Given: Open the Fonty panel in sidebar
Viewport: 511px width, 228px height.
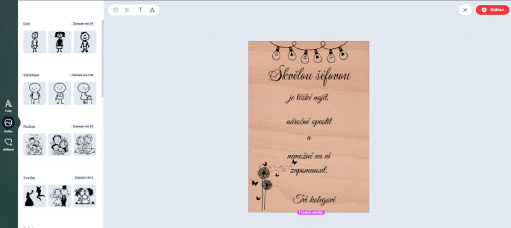Looking at the screenshot, I should tap(9, 106).
